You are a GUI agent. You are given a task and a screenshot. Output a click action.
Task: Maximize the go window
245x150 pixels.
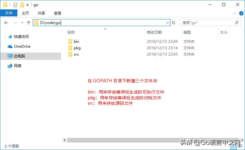pyautogui.click(x=224, y=5)
